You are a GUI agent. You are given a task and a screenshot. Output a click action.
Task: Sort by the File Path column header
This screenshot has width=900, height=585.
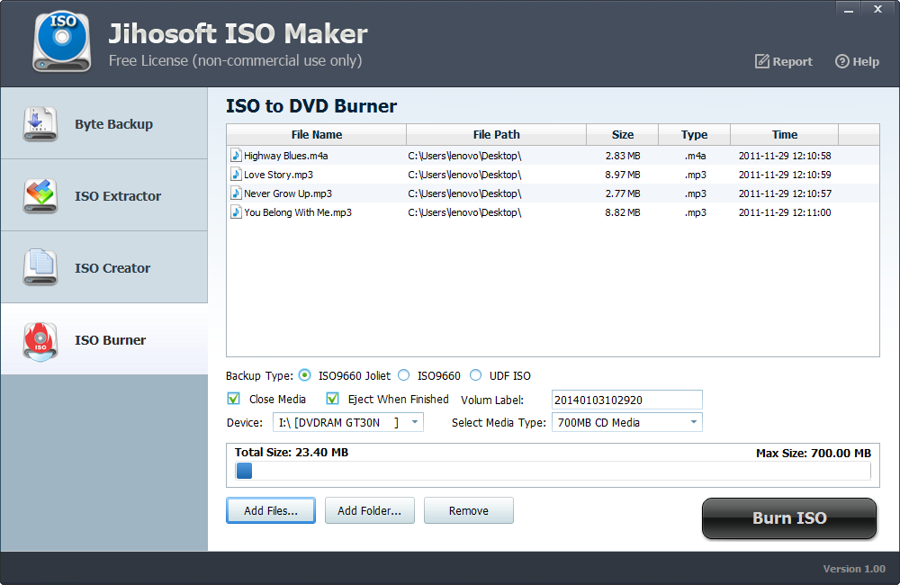[496, 134]
